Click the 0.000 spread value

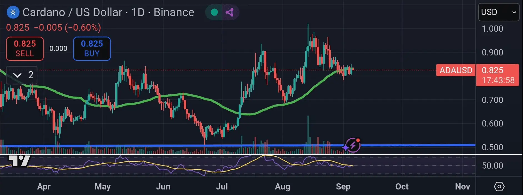point(58,49)
